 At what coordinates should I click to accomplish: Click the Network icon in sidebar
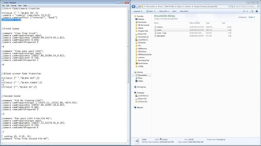point(135,107)
